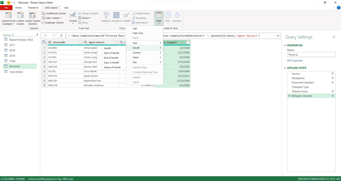Confirm formula with checkmark icon
The width and height of the screenshot is (341, 181).
pos(54,36)
